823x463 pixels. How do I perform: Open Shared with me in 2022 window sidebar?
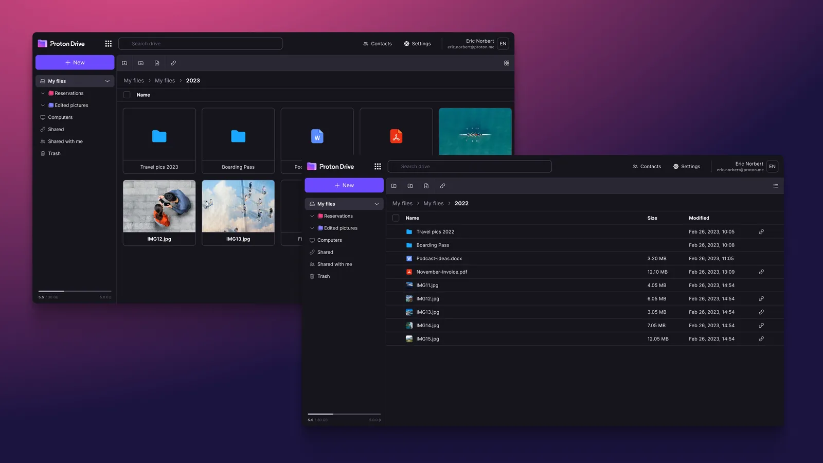[x=331, y=264]
